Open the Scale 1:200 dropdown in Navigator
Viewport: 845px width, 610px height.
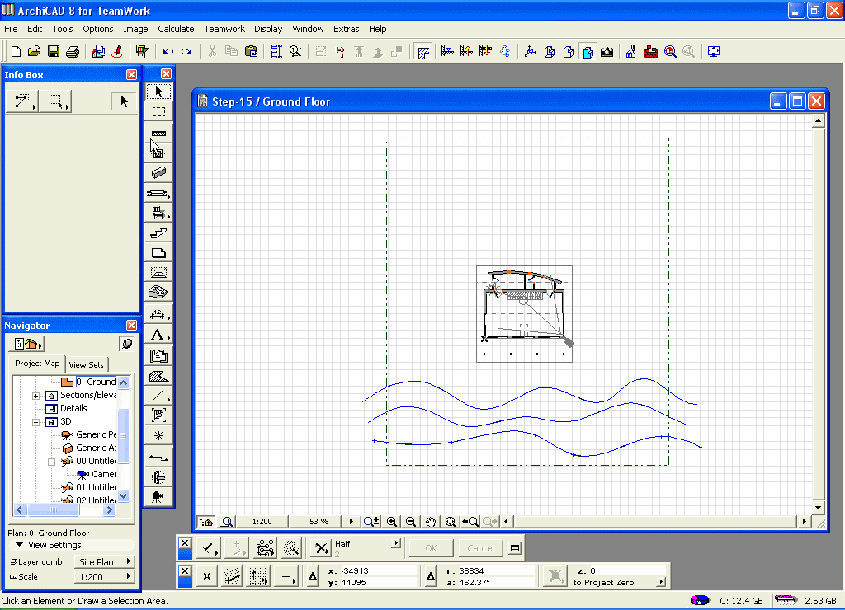tap(106, 577)
